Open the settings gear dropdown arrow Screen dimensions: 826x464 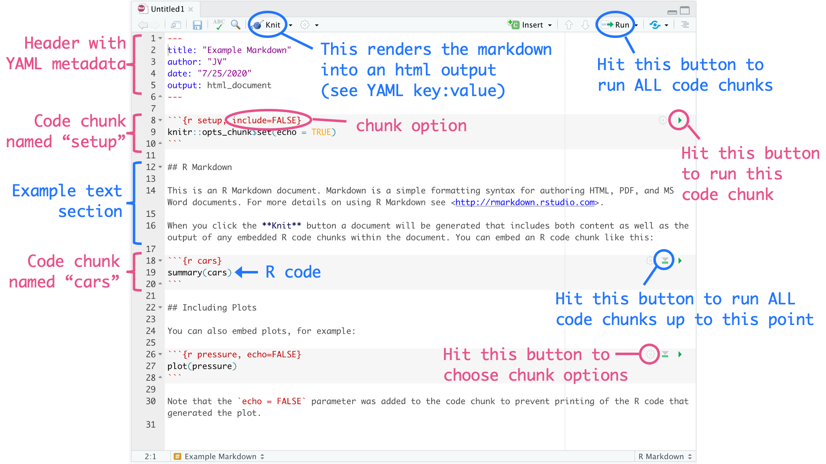pos(317,25)
